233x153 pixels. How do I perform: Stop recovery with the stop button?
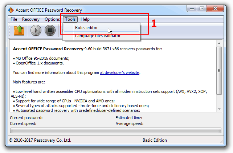tap(50, 31)
